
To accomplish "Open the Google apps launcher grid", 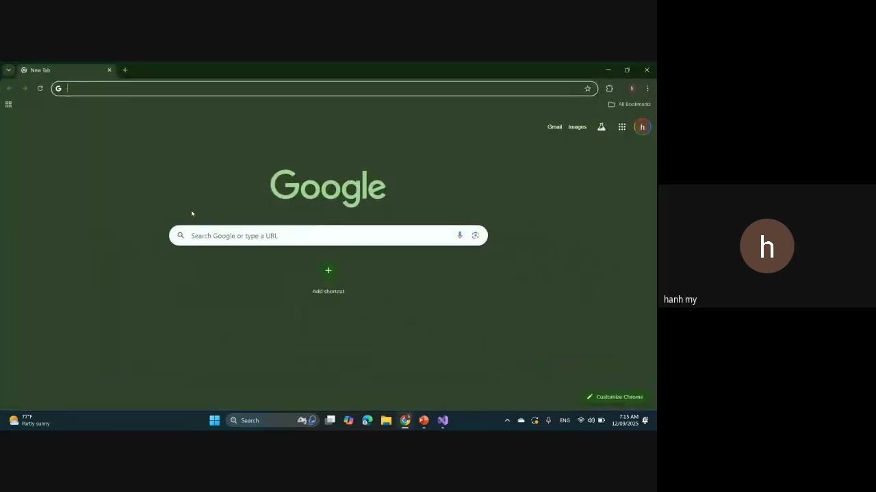I will pos(621,126).
